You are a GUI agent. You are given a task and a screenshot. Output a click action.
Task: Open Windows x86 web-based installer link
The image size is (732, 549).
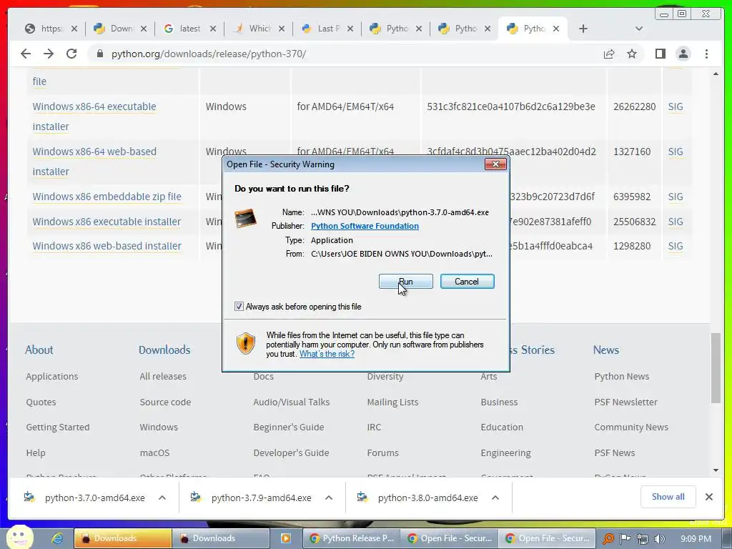[107, 246]
